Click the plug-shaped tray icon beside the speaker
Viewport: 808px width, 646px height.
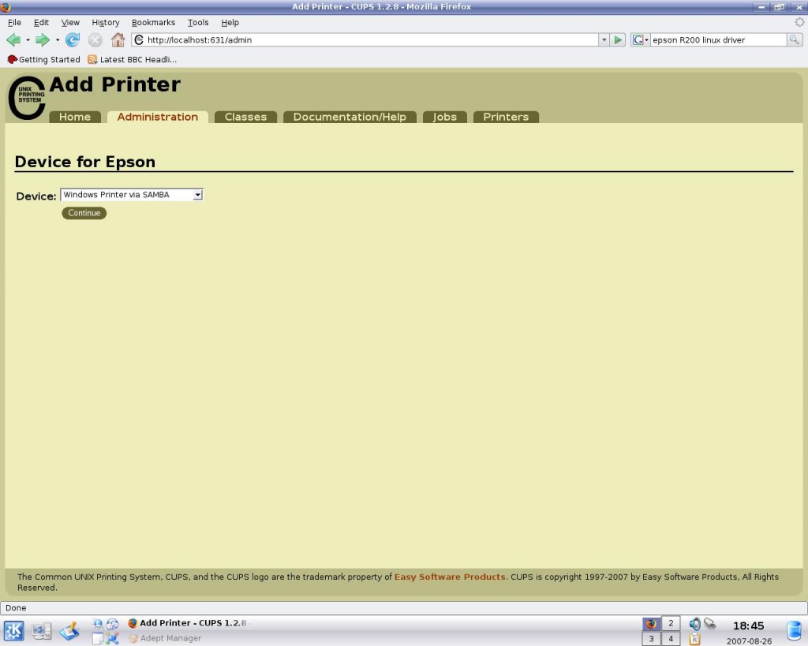pyautogui.click(x=710, y=624)
